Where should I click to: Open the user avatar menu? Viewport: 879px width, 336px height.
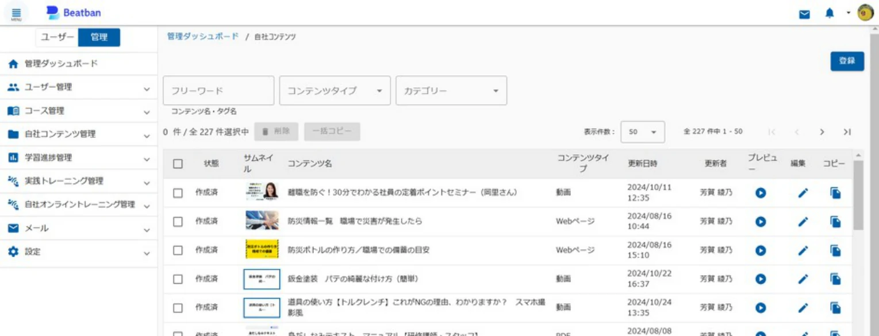pos(865,13)
